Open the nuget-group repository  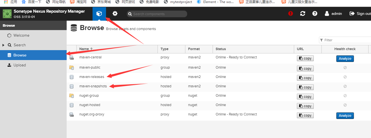[89, 96]
